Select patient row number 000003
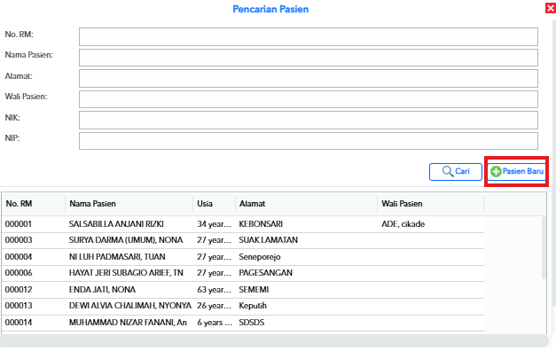 (x=19, y=240)
